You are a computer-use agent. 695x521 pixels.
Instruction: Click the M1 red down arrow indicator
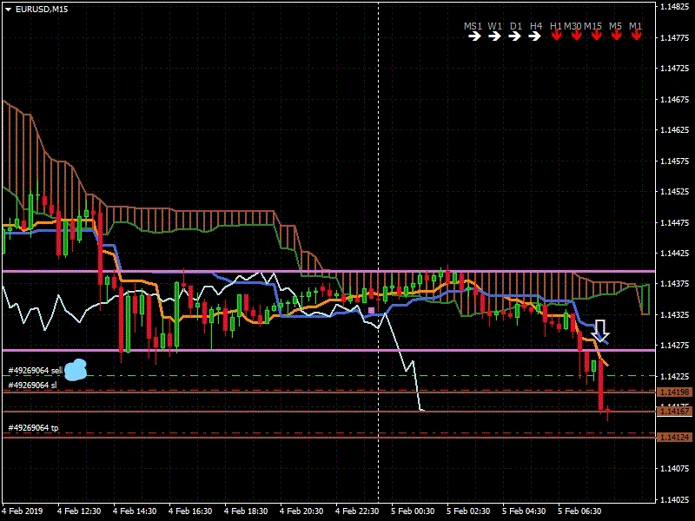tap(637, 36)
